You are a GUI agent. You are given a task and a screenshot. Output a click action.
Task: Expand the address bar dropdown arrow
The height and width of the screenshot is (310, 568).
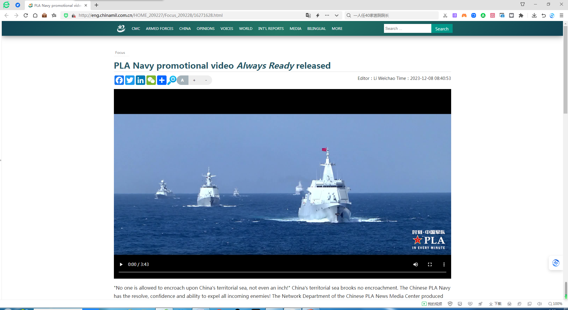337,15
